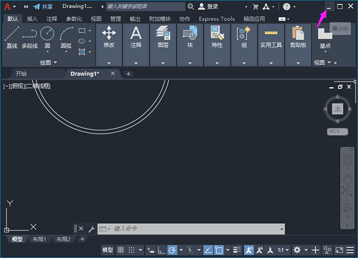Click the 共享 (Share) button

(43, 7)
